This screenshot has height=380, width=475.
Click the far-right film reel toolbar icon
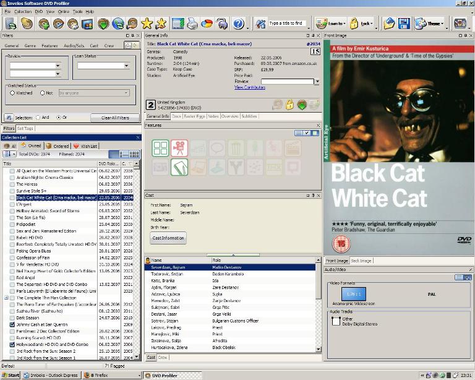(x=460, y=24)
